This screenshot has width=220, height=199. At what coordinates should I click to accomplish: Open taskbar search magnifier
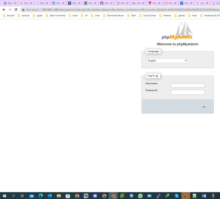click(13, 196)
